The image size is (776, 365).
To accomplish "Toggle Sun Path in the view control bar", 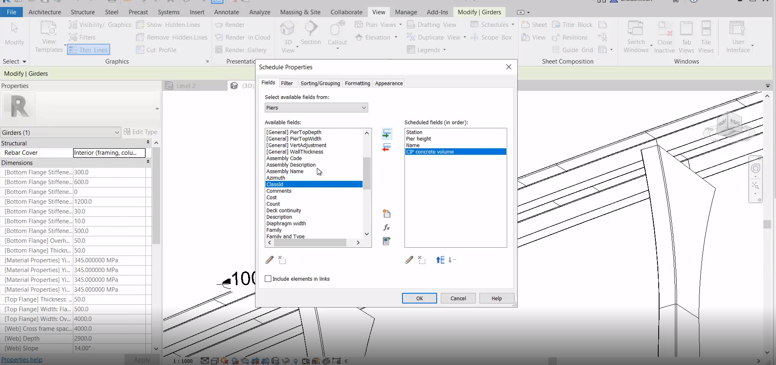I will 225,361.
